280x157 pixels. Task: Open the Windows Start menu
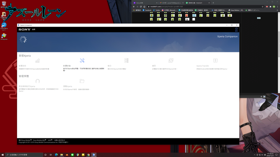click(x=2, y=155)
